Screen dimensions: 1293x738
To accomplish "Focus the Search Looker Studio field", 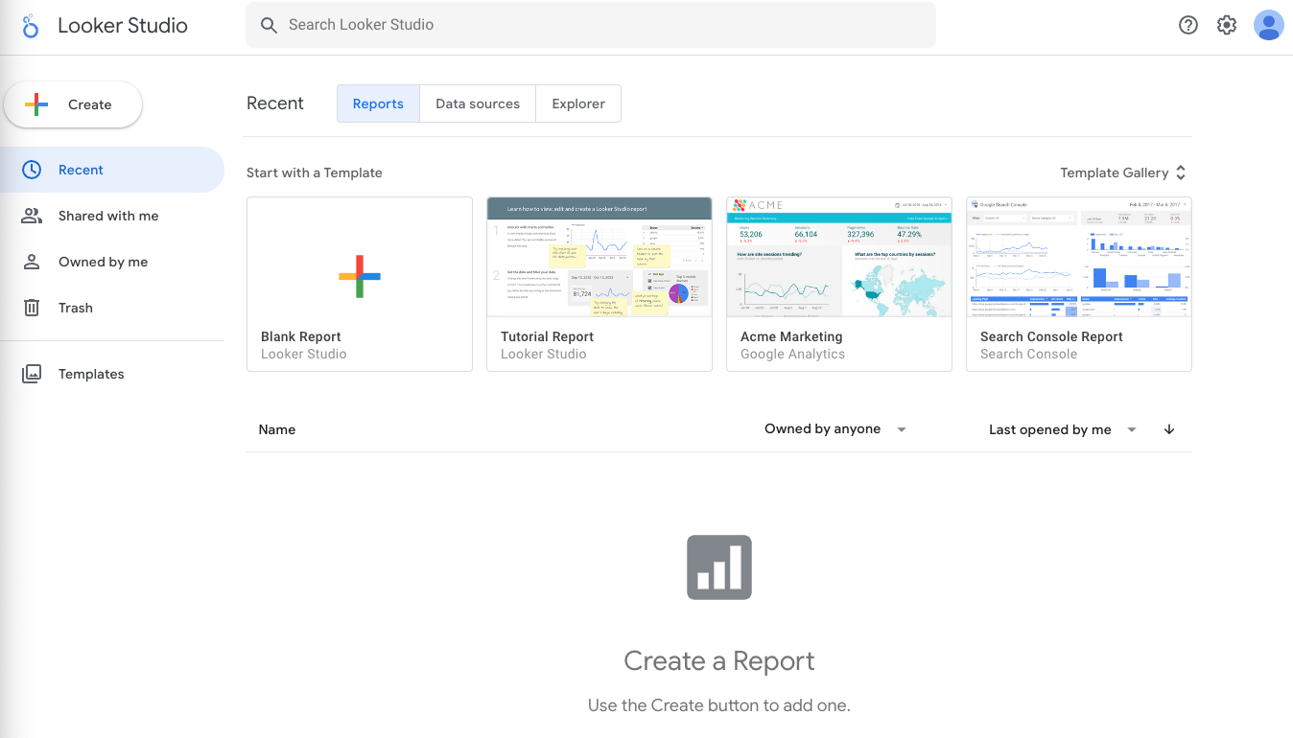I will pyautogui.click(x=591, y=25).
